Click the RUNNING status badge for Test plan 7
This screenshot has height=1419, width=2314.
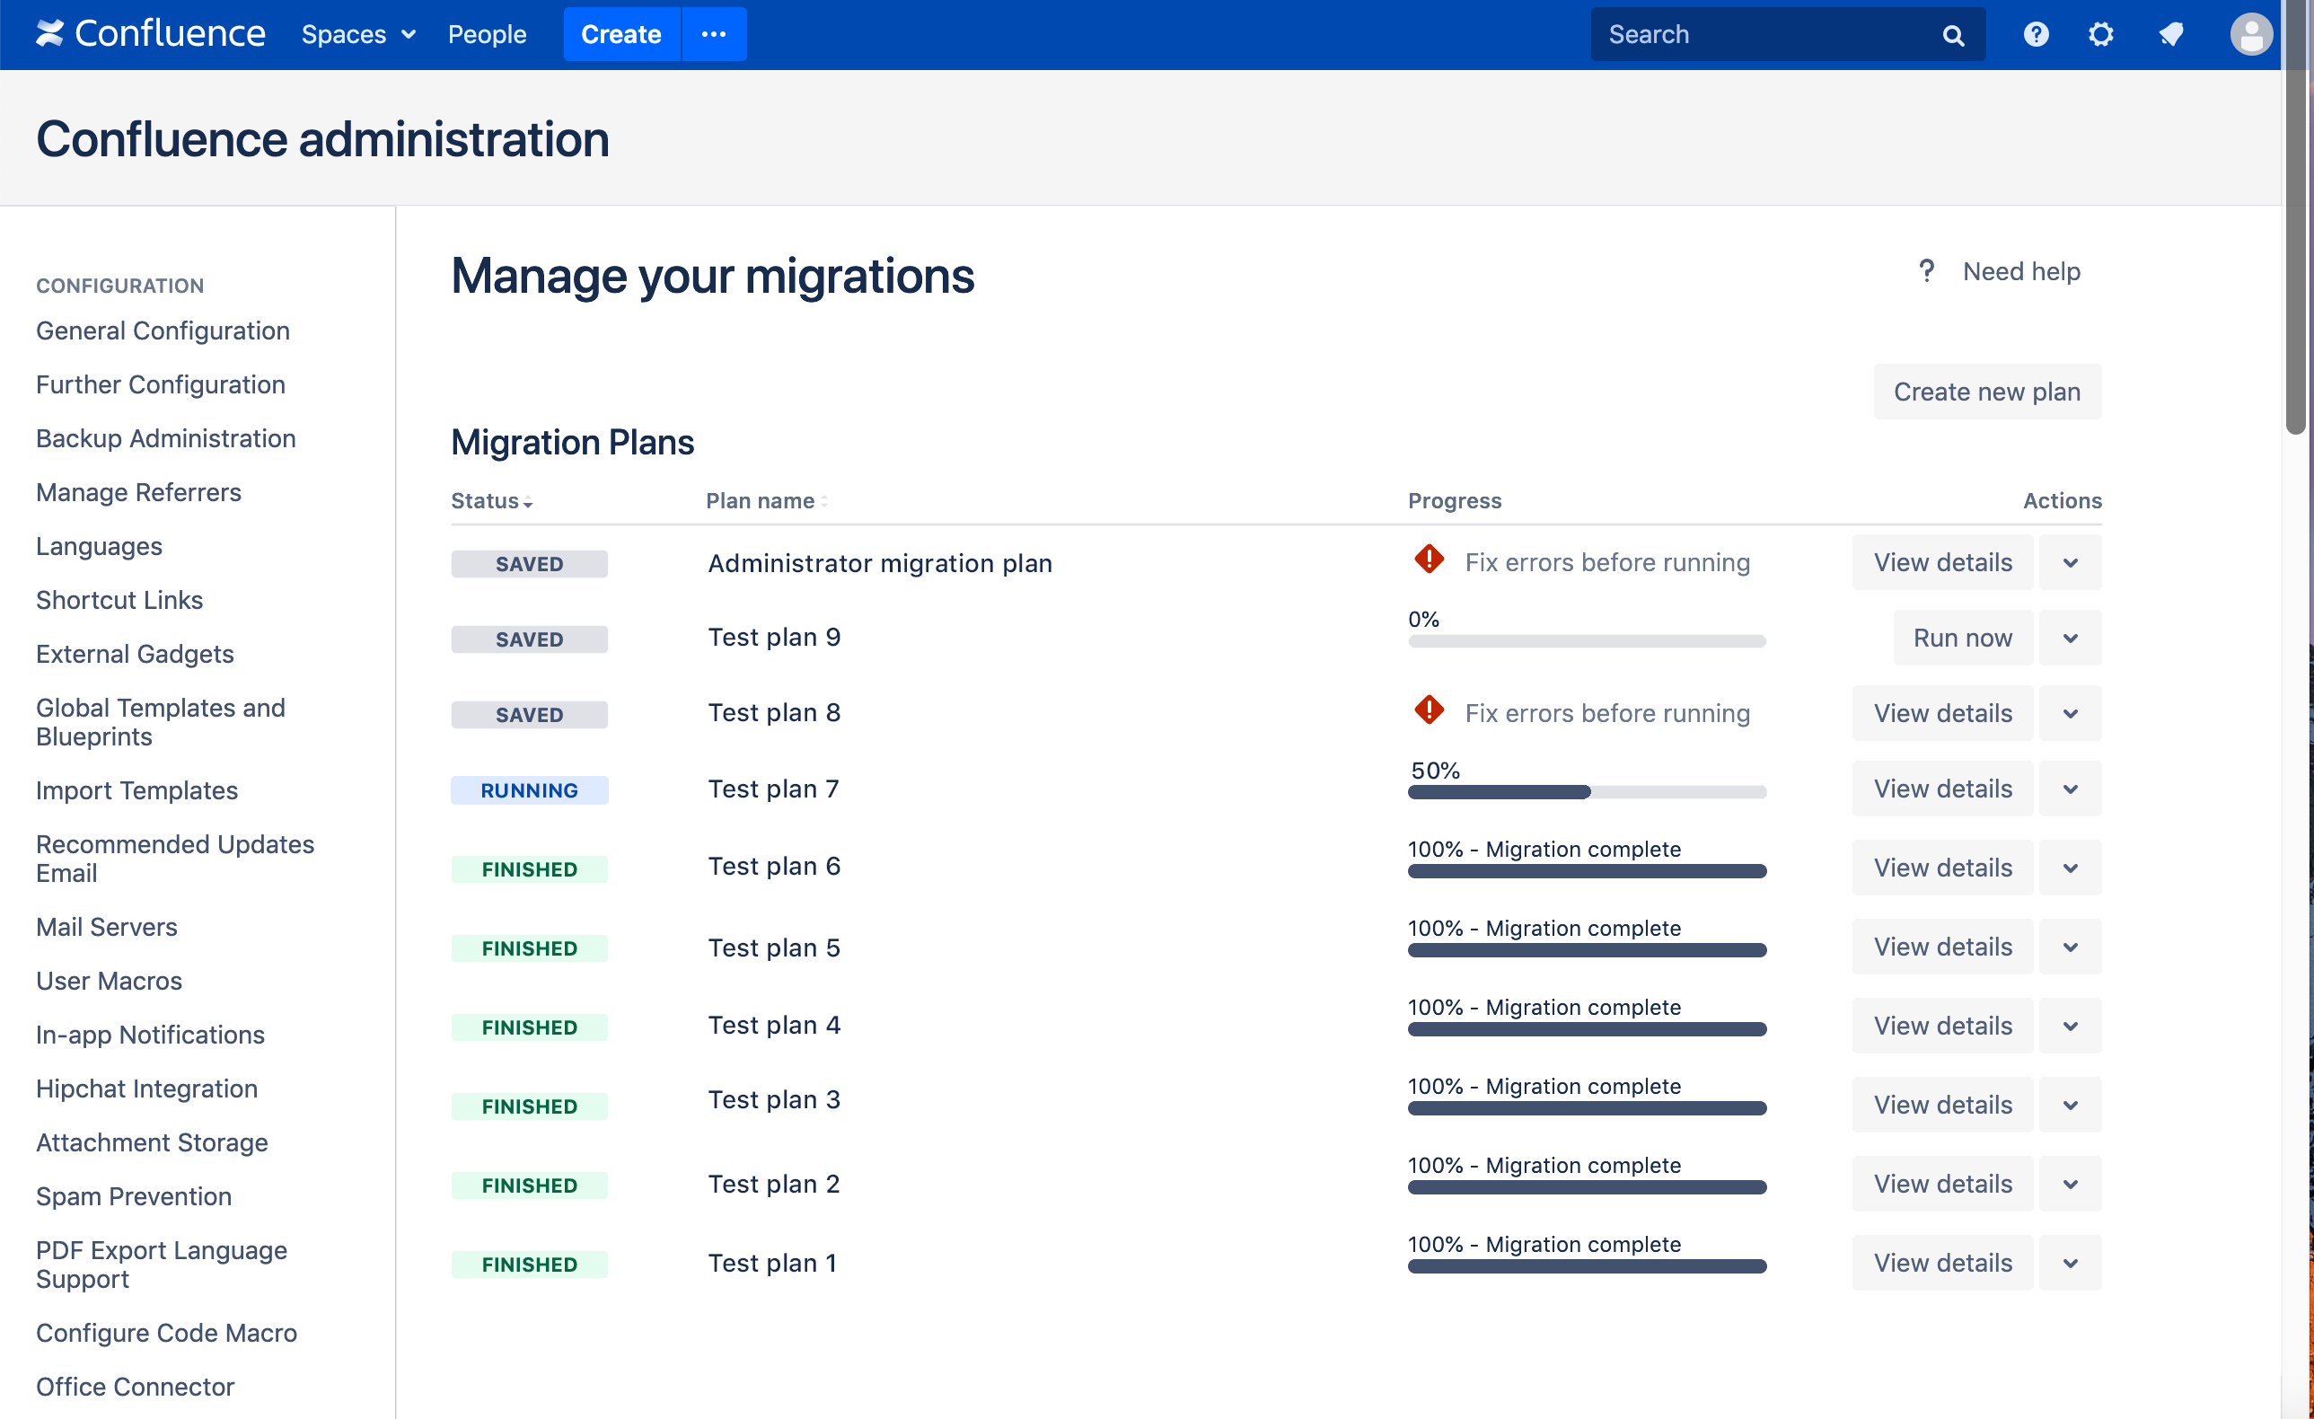pos(529,790)
